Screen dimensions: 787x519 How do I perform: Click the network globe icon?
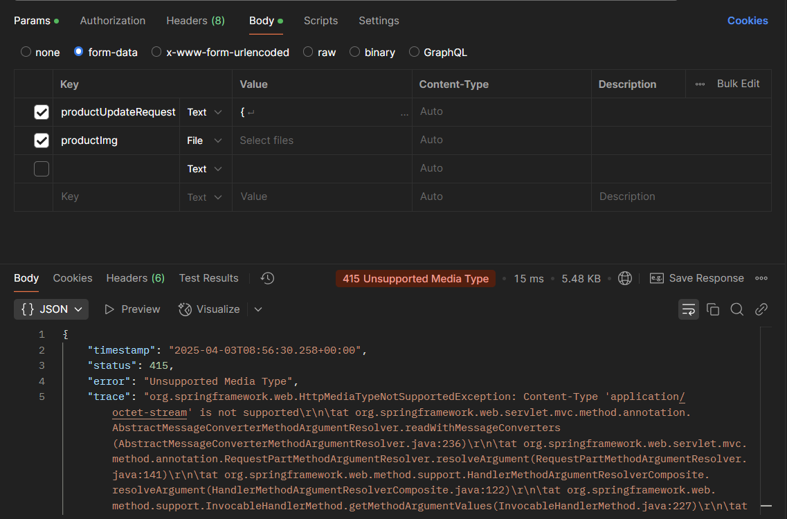pos(625,278)
